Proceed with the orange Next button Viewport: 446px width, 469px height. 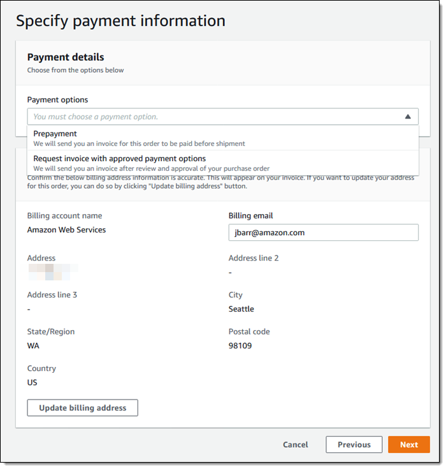408,445
